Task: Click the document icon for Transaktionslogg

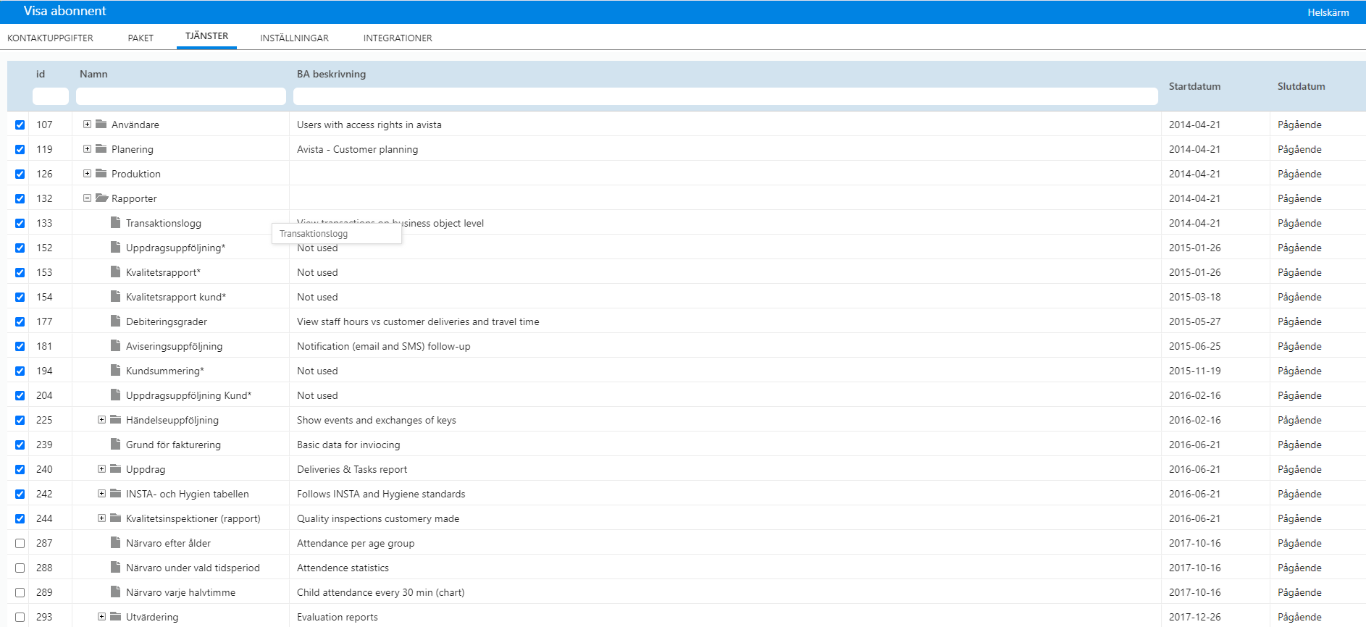Action: tap(115, 222)
